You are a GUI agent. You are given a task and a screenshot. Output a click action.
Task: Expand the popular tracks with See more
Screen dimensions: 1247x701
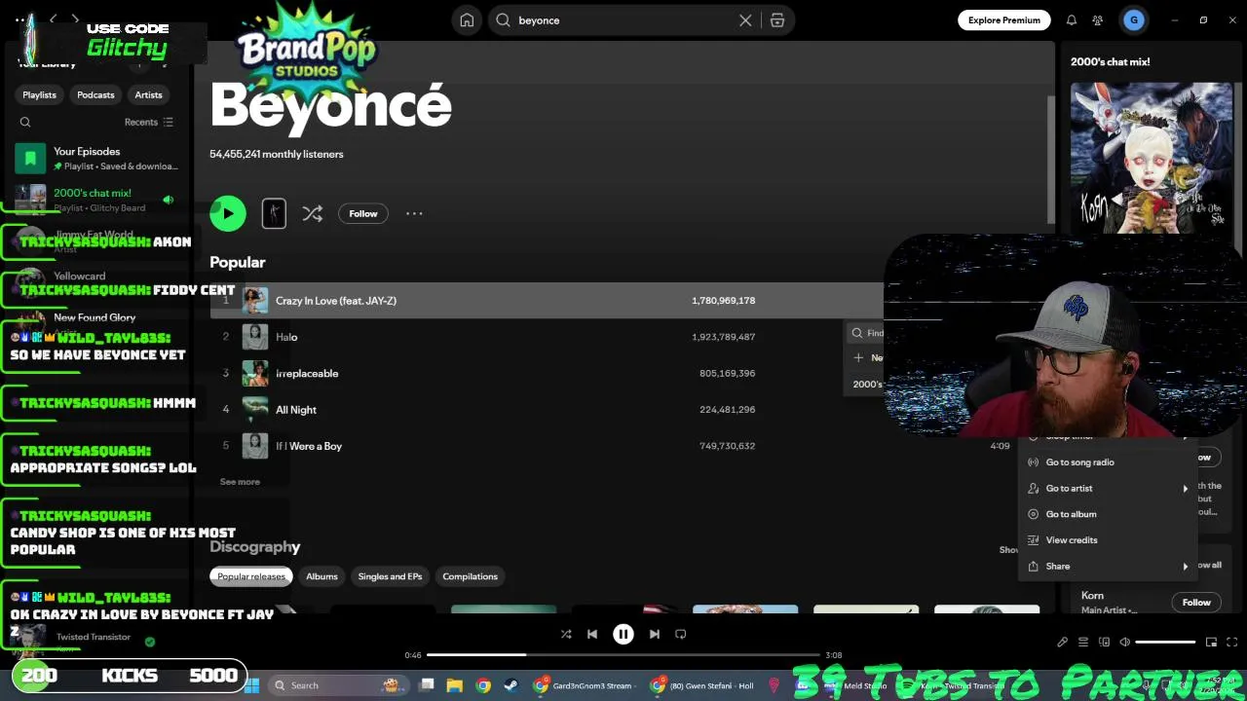(x=240, y=482)
